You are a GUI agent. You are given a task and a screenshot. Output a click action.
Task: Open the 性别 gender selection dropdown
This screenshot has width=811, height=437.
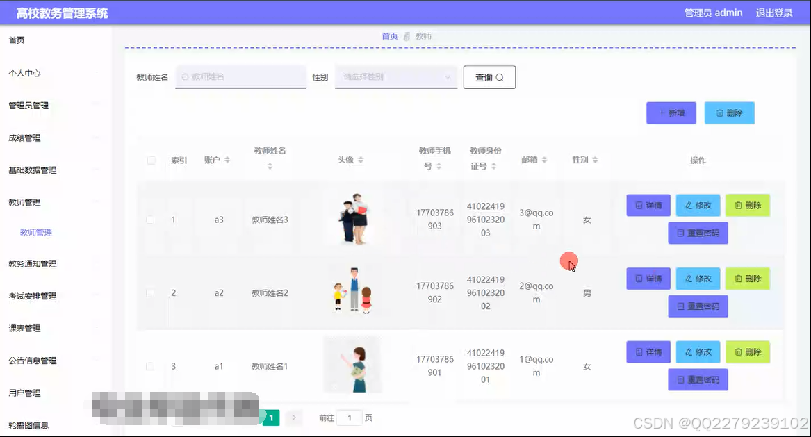point(395,76)
